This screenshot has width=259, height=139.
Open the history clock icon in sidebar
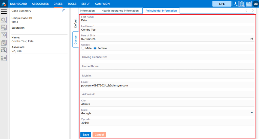(x=4, y=35)
